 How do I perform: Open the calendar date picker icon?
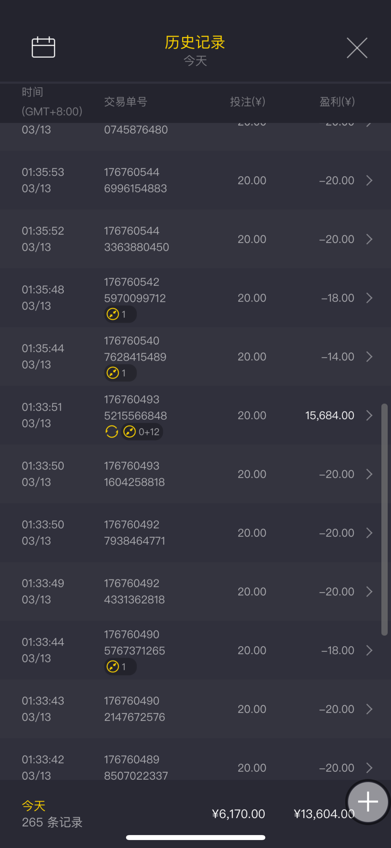43,47
